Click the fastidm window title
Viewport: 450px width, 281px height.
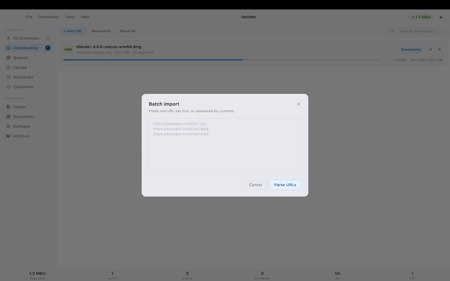pyautogui.click(x=248, y=17)
